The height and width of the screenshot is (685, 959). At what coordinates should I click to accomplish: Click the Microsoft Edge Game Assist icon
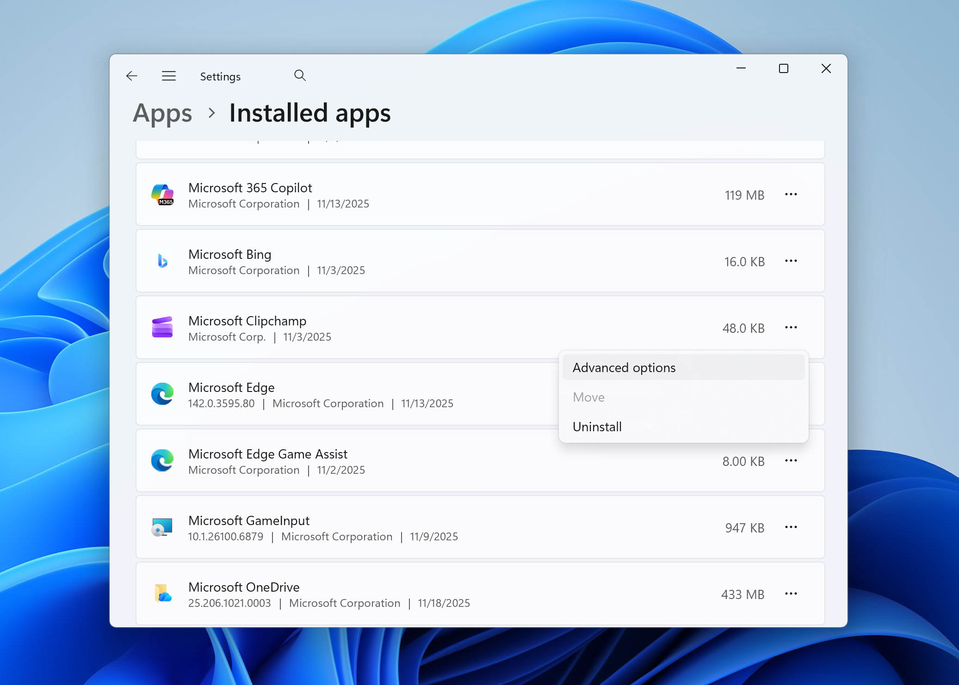[x=163, y=460]
